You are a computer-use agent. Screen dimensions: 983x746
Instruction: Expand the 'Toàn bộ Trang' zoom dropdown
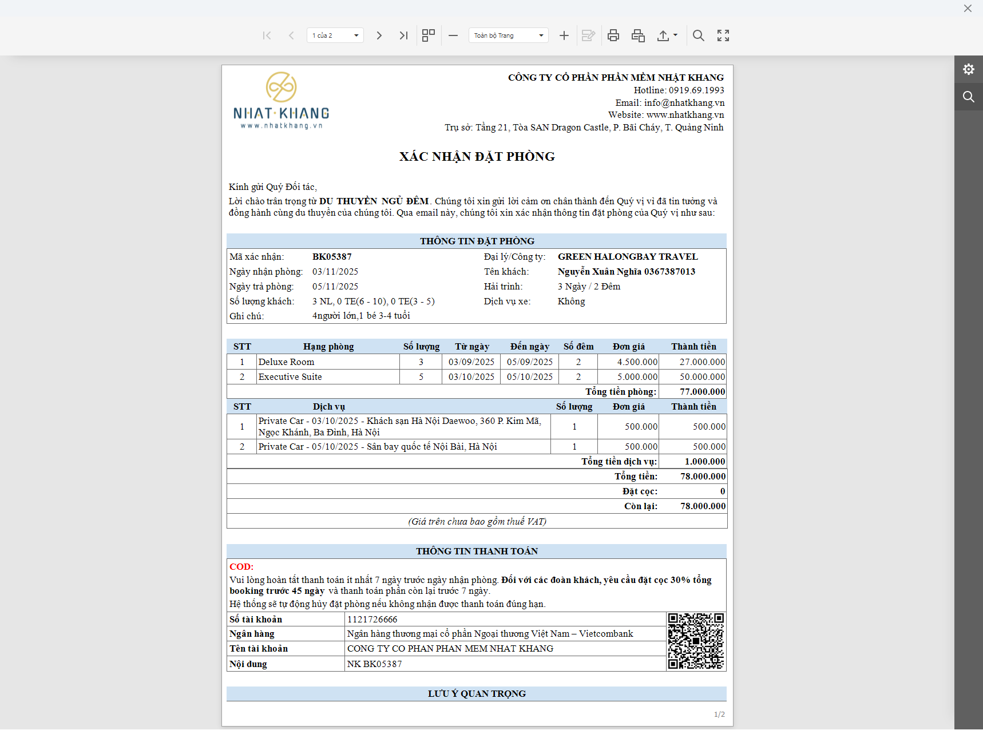(508, 35)
